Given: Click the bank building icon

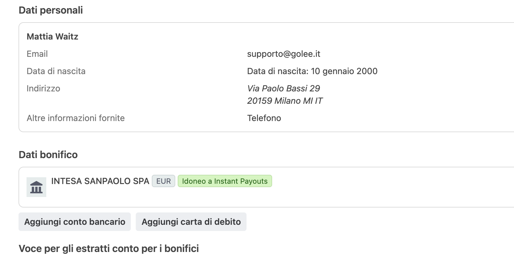Looking at the screenshot, I should point(36,187).
